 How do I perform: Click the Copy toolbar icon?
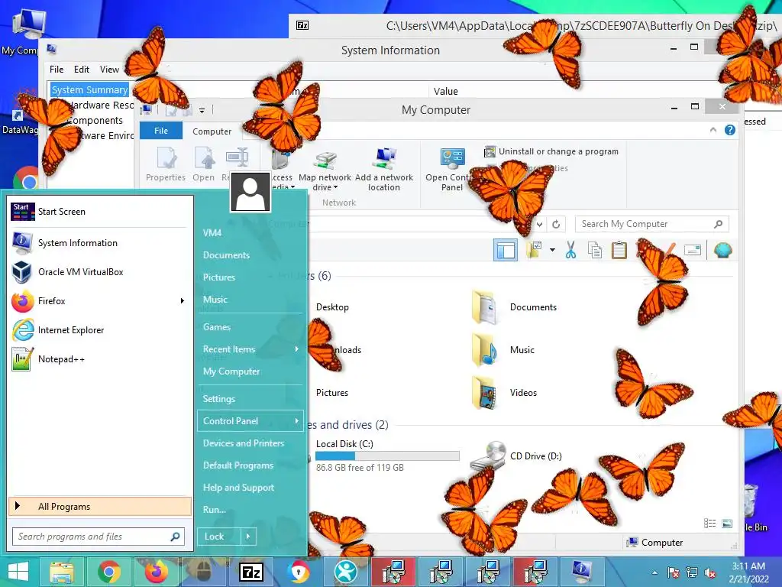(x=594, y=250)
